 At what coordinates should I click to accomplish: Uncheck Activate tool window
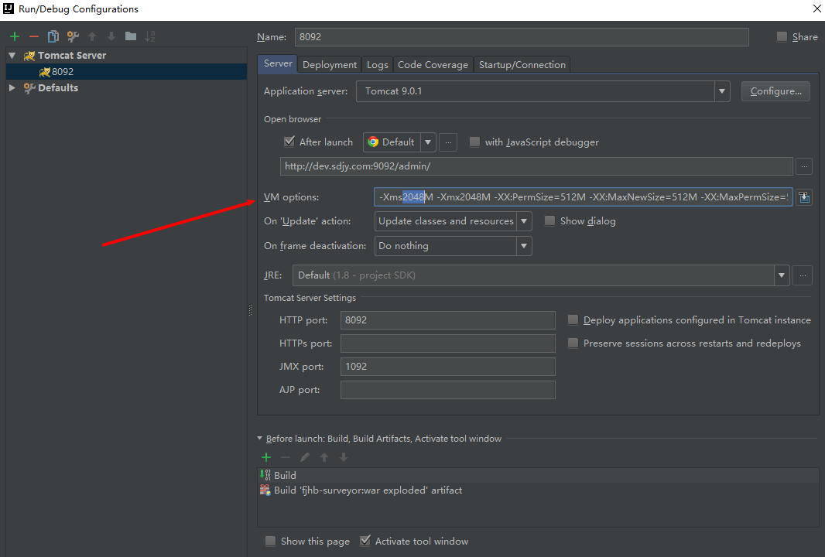coord(365,541)
